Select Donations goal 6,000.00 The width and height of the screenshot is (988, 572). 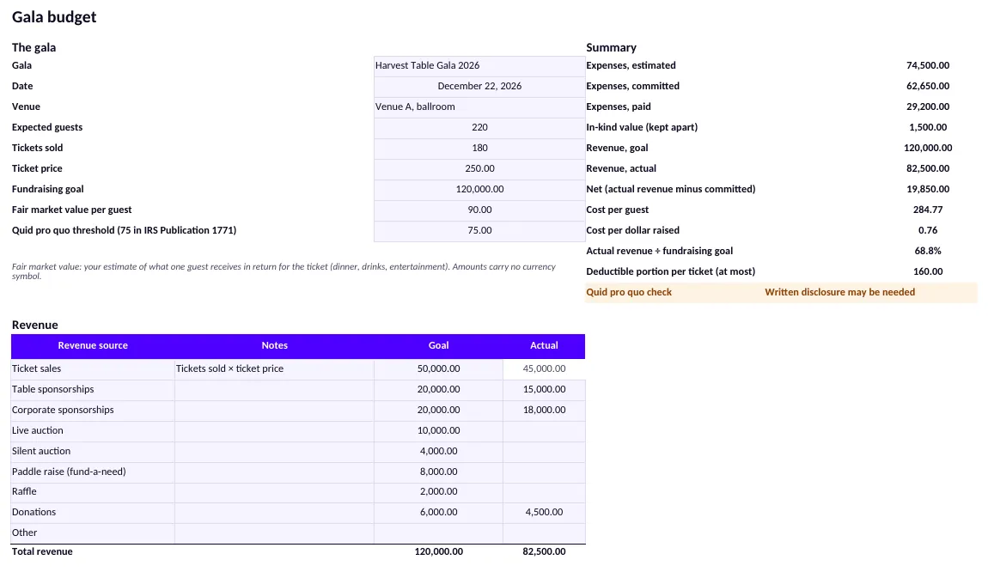[x=438, y=512]
